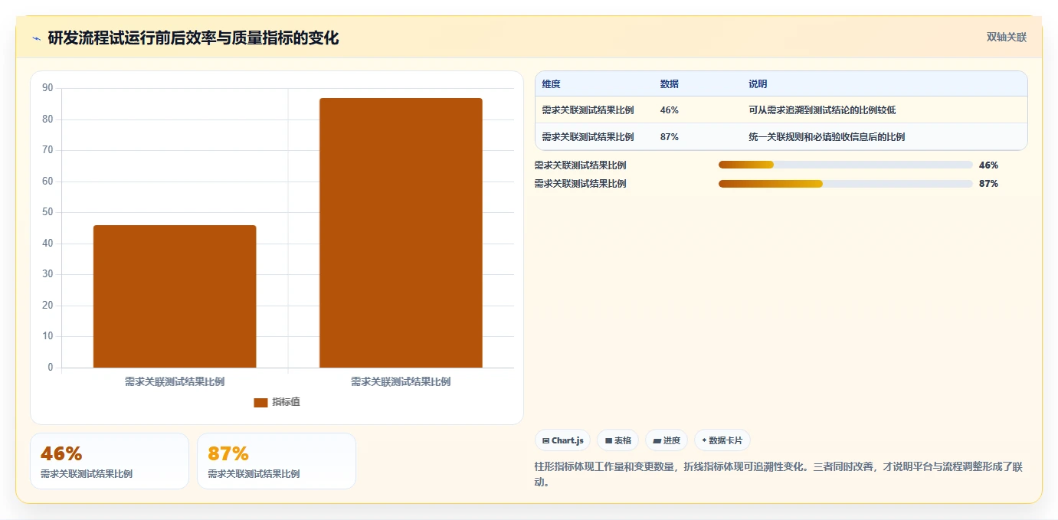Click the x-axis label beneath the 46 bar

(x=175, y=381)
